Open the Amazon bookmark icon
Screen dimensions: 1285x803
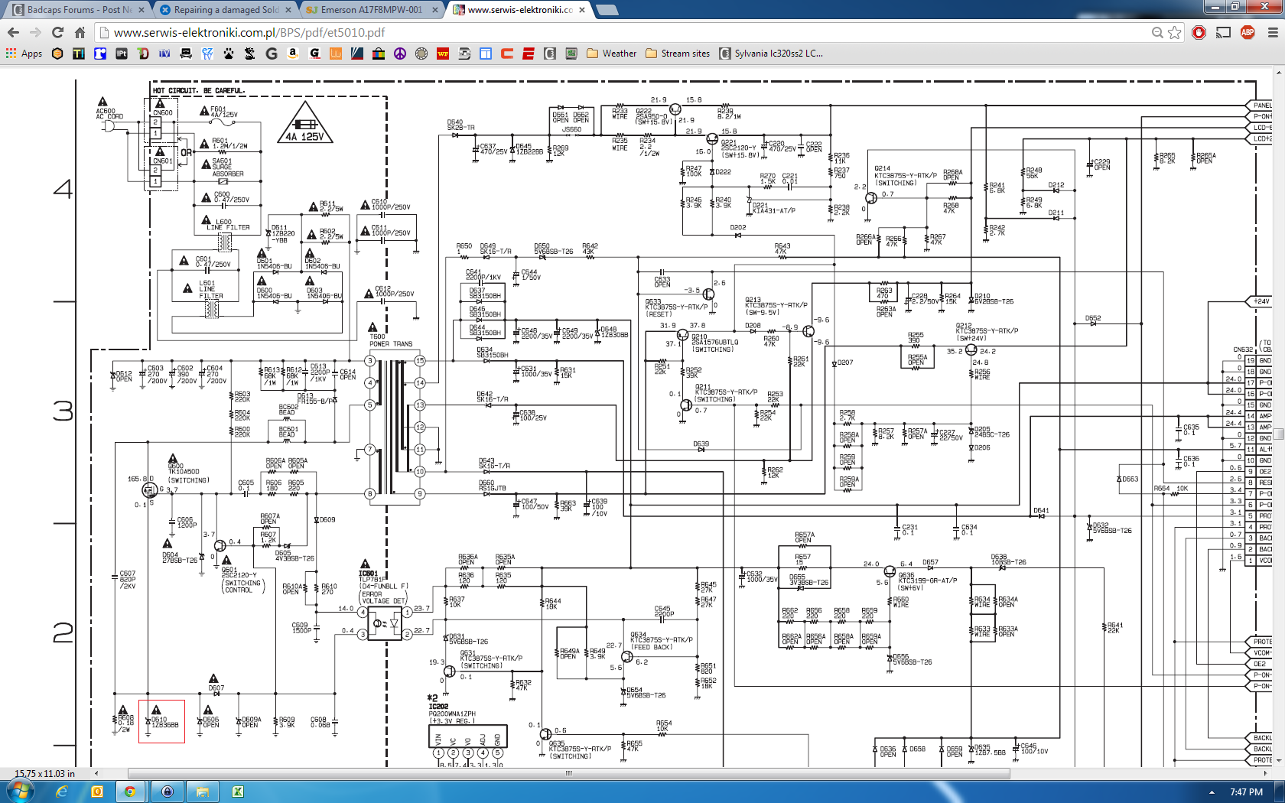[x=292, y=54]
